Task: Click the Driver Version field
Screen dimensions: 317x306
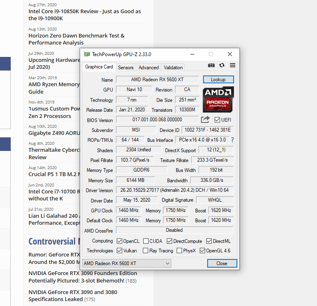Action: (175, 190)
